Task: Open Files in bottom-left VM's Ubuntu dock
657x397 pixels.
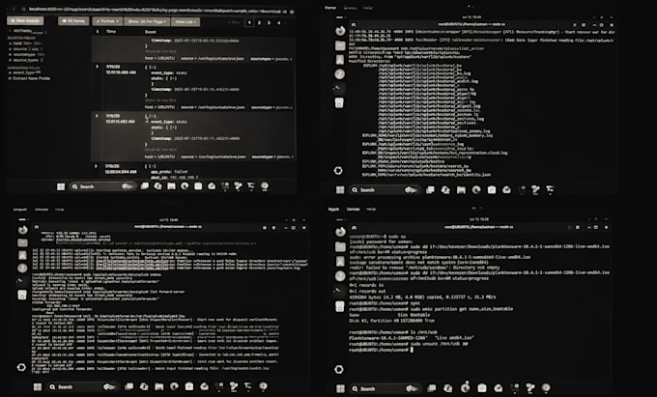Action: (22, 242)
